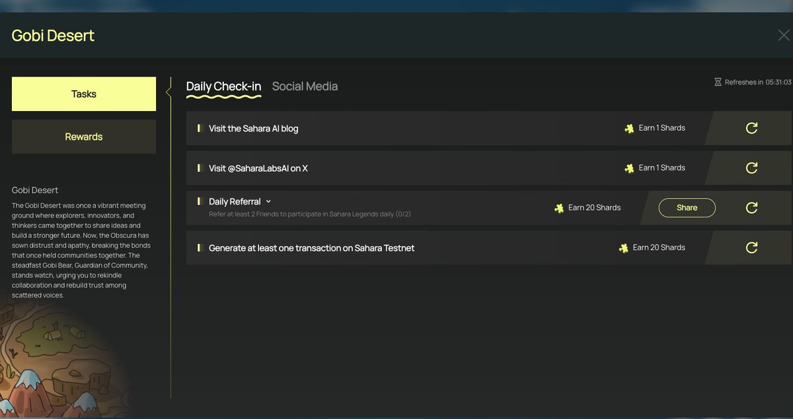Click 'Earn 1 Shards' in blog row
The height and width of the screenshot is (419, 793).
[x=661, y=128]
